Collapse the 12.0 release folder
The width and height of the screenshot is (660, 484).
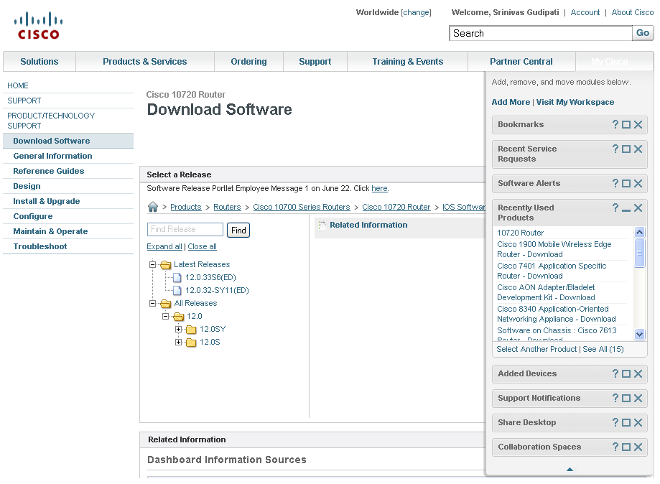click(166, 316)
